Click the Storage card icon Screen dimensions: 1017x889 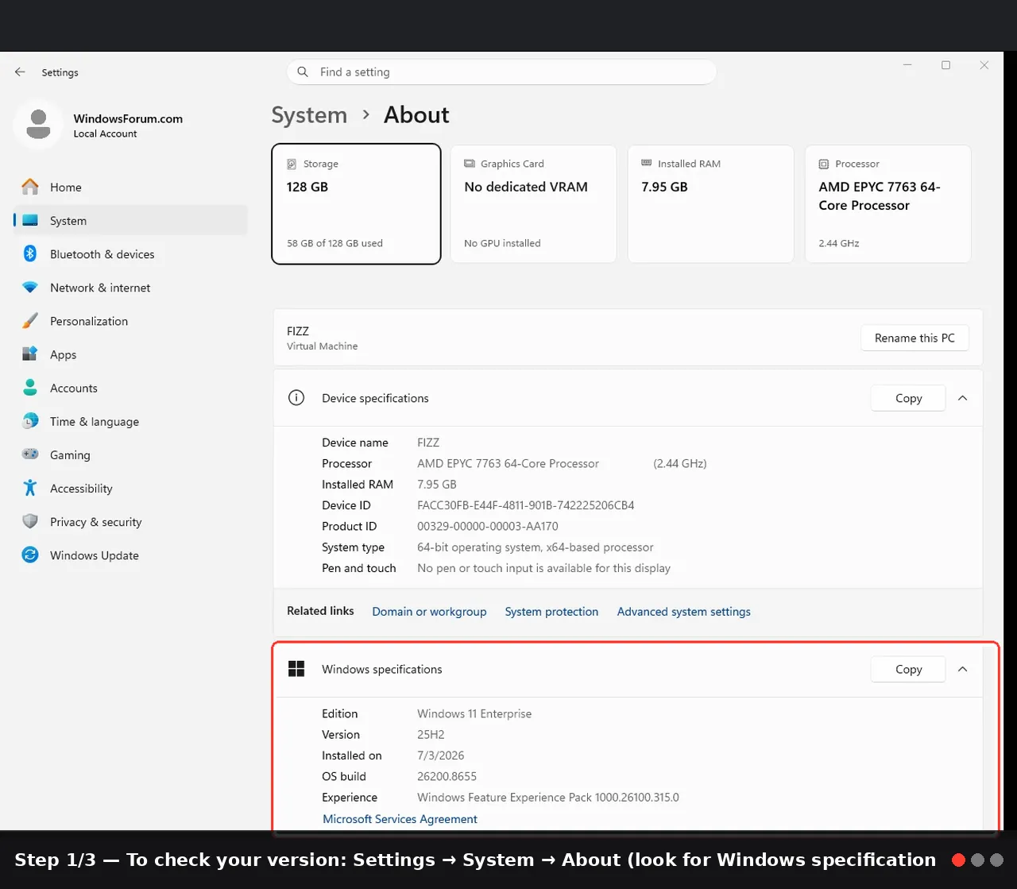tap(292, 164)
